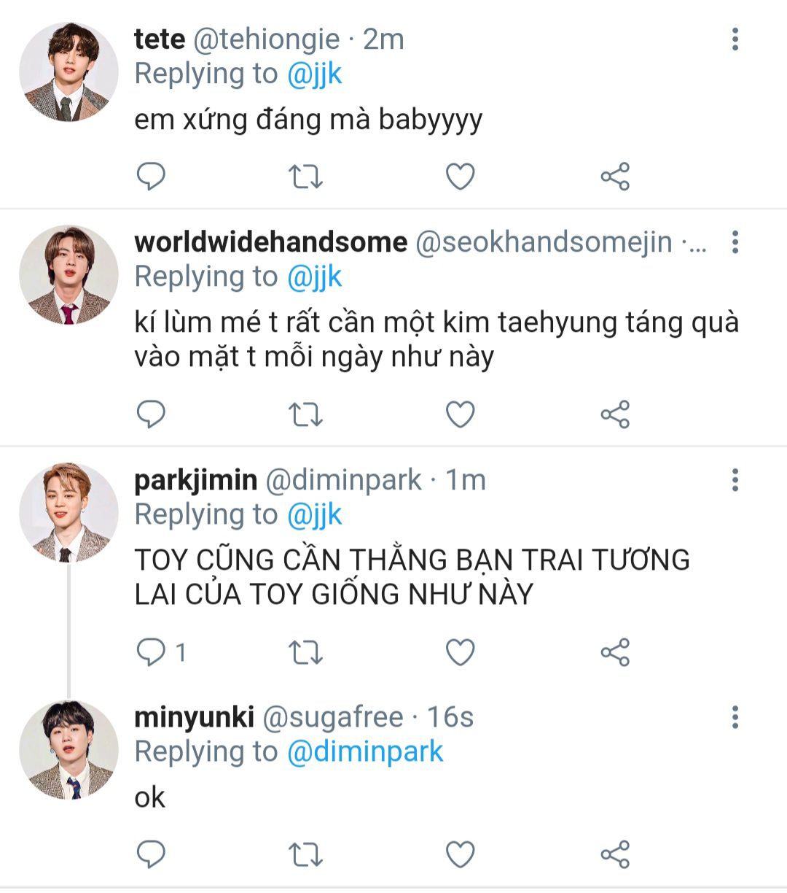Share parkjimin's tweet
Viewport: 787px width, 893px height.
click(x=615, y=652)
